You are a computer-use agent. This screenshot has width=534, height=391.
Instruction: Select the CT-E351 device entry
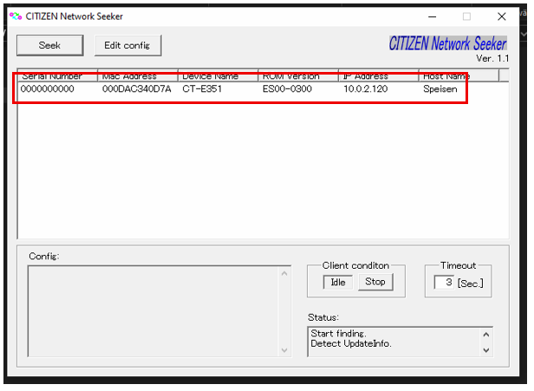[x=204, y=89]
